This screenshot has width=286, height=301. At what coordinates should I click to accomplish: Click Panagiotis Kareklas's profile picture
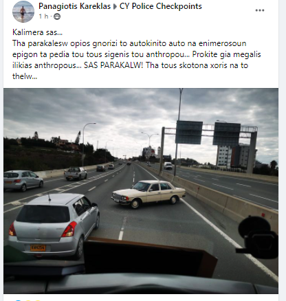click(23, 12)
